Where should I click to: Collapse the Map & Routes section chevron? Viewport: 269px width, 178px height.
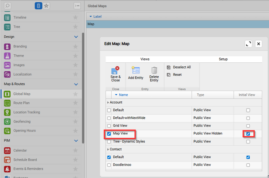(76, 84)
